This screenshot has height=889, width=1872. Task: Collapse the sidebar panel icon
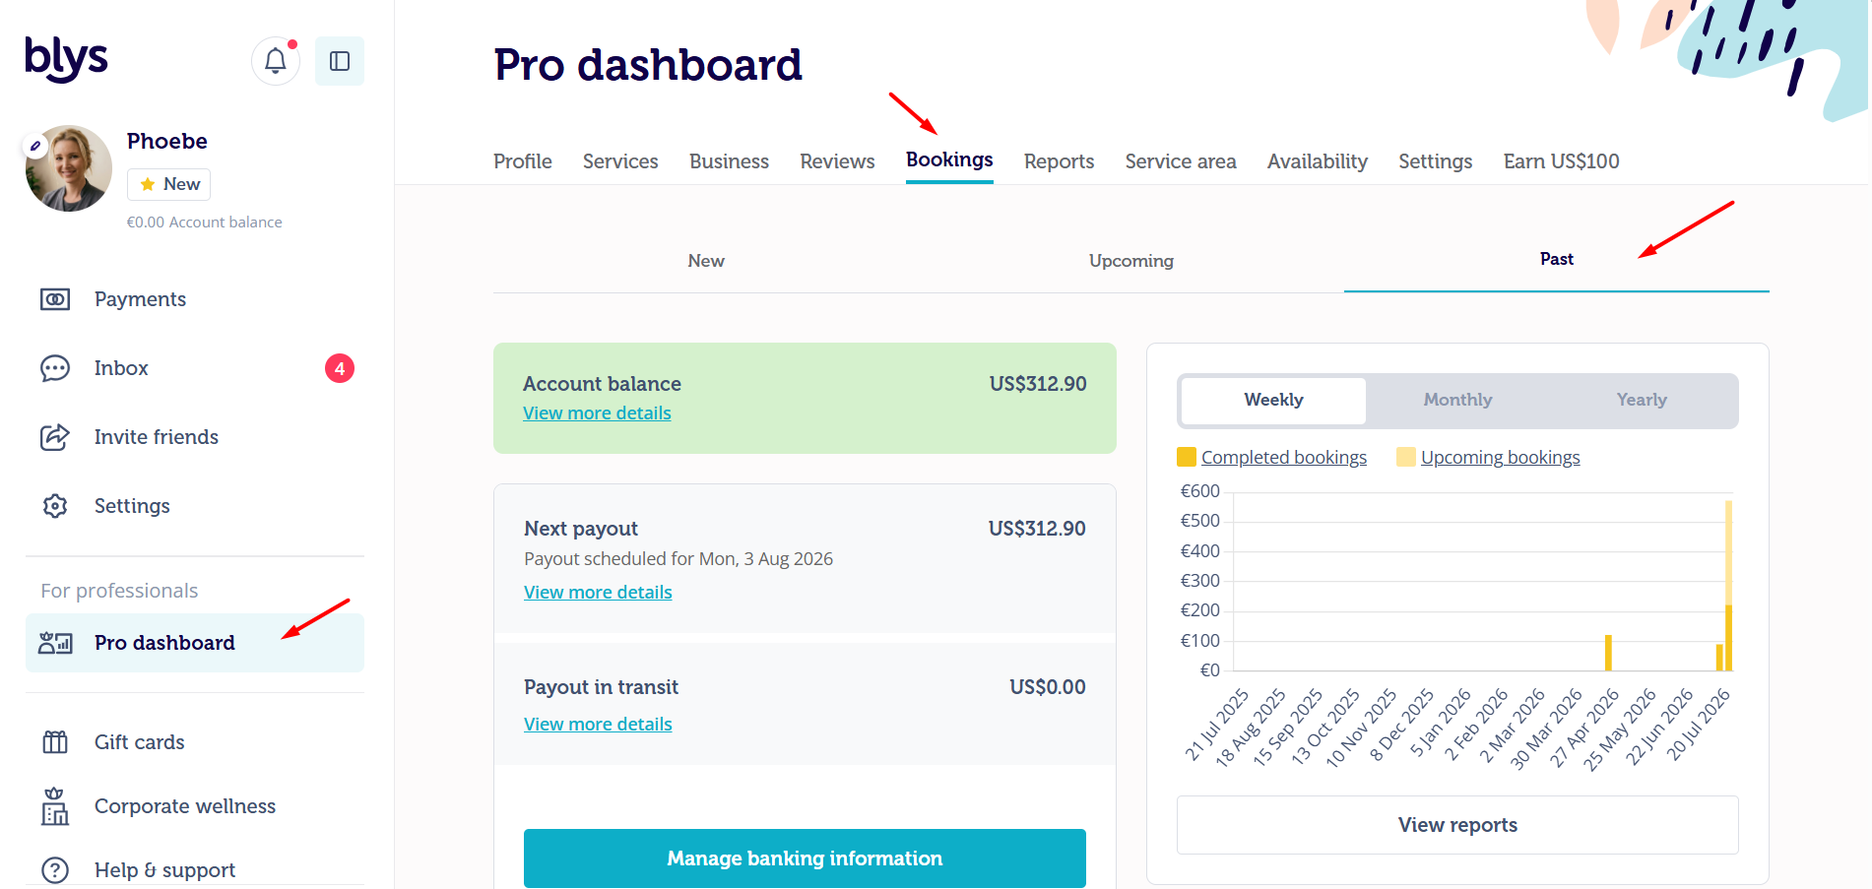(340, 61)
